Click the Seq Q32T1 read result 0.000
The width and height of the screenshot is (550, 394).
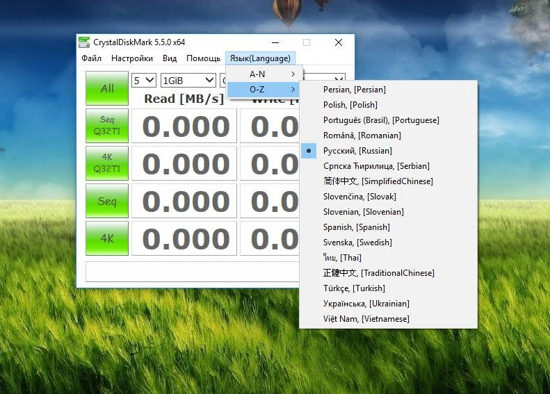coord(184,126)
